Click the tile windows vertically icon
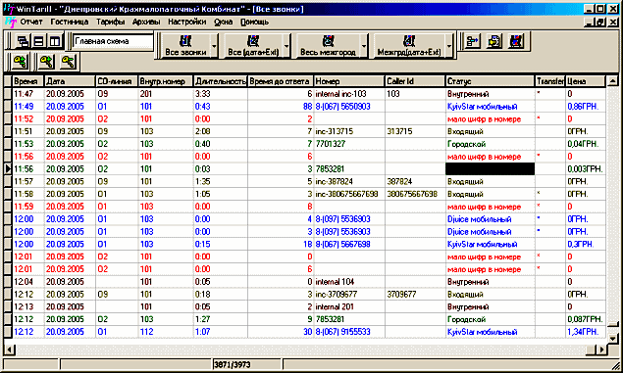 point(54,41)
